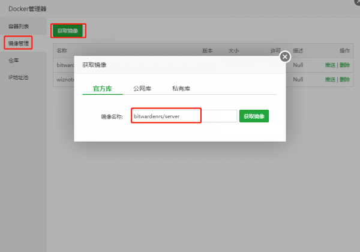The width and height of the screenshot is (360, 252).
Task: Switch to the 私有库 tab
Action: tap(181, 88)
